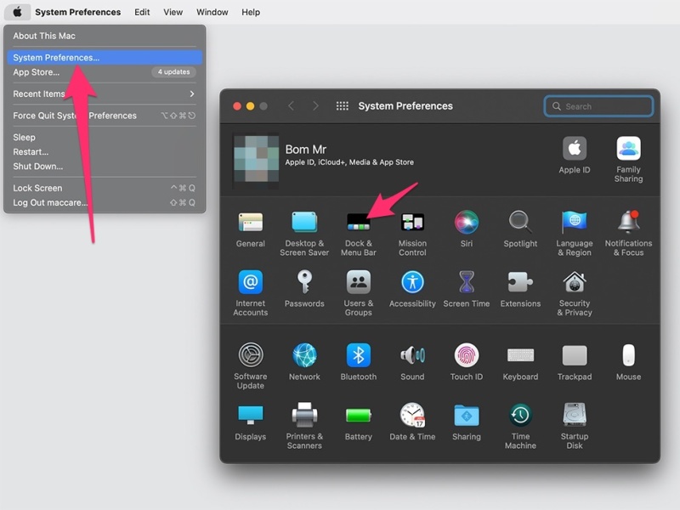Click the Search field in System Preferences
This screenshot has width=680, height=510.
point(605,106)
